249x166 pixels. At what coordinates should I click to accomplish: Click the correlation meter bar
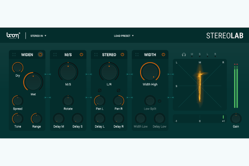(200, 119)
